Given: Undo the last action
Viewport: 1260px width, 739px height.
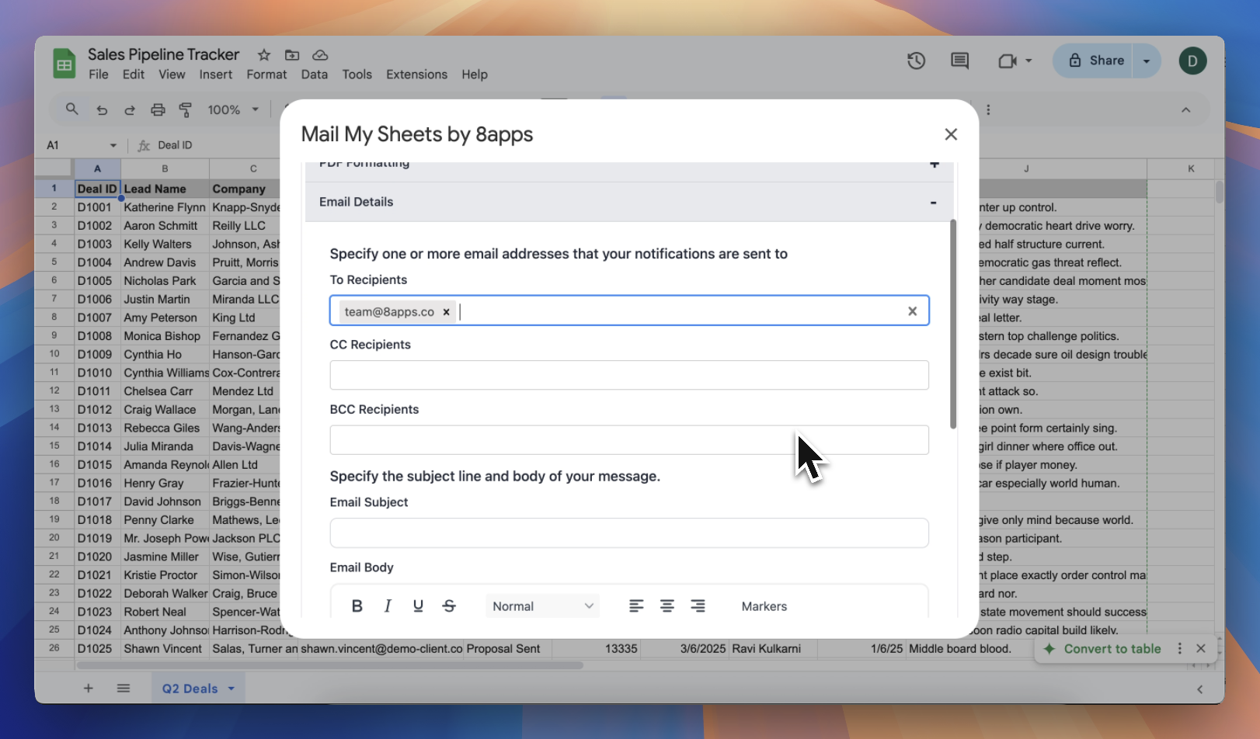Looking at the screenshot, I should click(102, 110).
